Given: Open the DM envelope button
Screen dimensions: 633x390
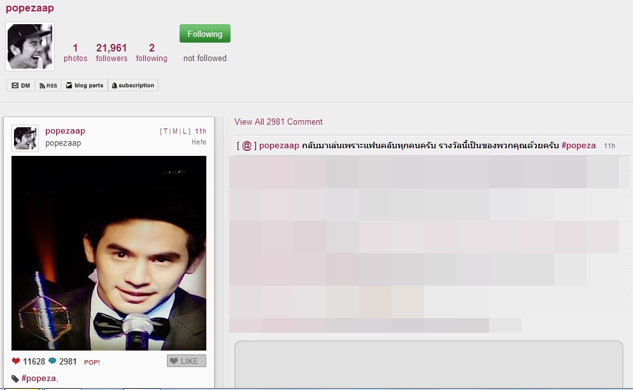Looking at the screenshot, I should (x=21, y=85).
